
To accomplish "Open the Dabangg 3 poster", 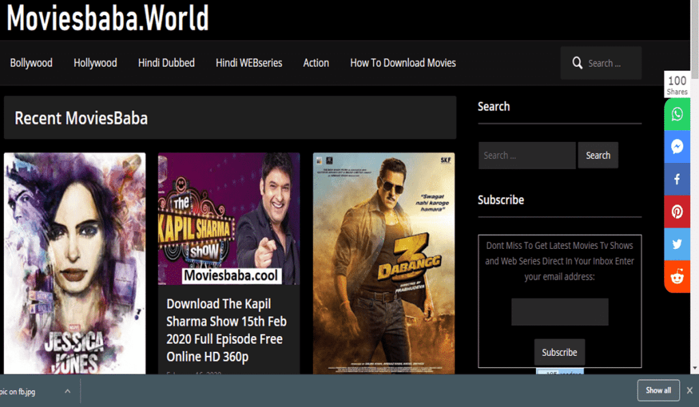I will (384, 263).
